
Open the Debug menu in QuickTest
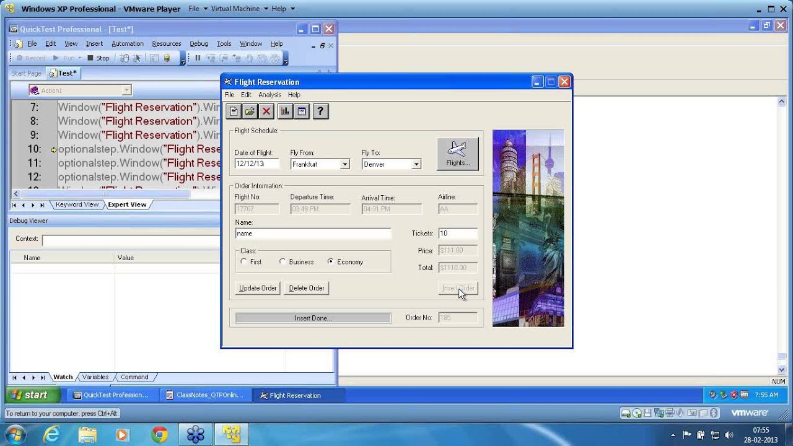click(199, 44)
